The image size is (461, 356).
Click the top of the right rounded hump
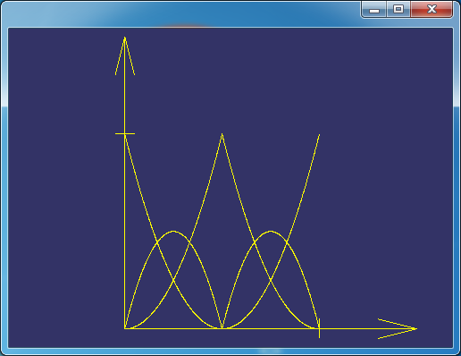271,231
